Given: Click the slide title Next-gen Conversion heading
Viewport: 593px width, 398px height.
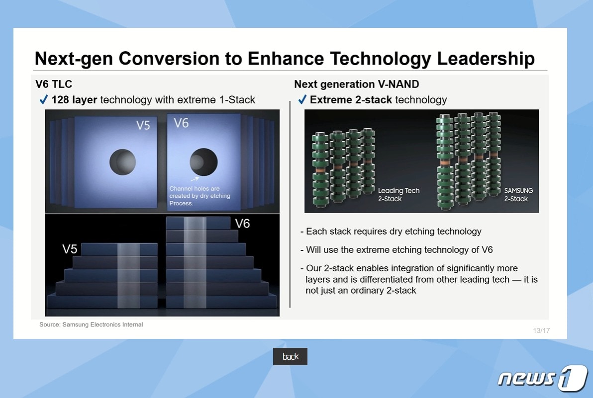Looking at the screenshot, I should (284, 59).
